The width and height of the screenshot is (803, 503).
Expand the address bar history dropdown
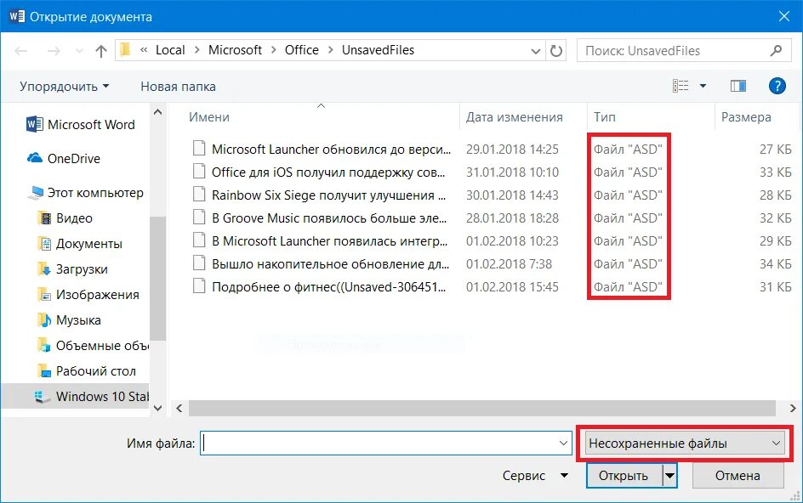point(536,51)
